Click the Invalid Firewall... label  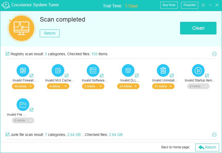click(x=25, y=80)
